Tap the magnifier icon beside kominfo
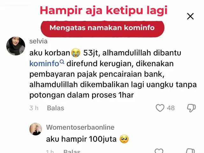Image resolution: width=204 pixels, height=153 pixels. [x=62, y=62]
